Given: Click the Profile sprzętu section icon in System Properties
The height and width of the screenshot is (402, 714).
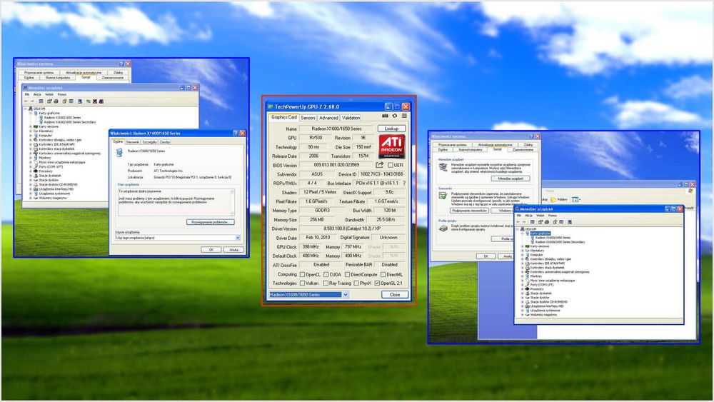Looking at the screenshot, I should (x=443, y=228).
